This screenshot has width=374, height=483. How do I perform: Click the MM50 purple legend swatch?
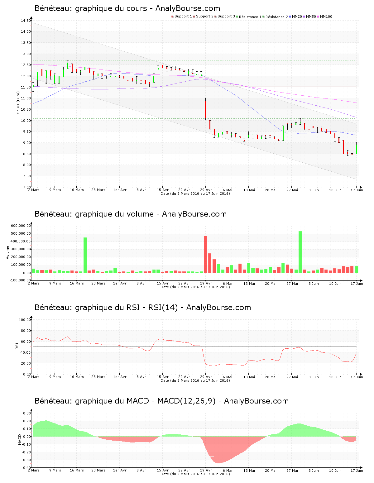[x=304, y=17]
